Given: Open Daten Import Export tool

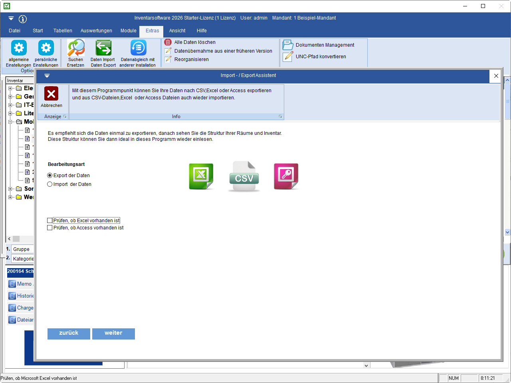Looking at the screenshot, I should coord(103,48).
